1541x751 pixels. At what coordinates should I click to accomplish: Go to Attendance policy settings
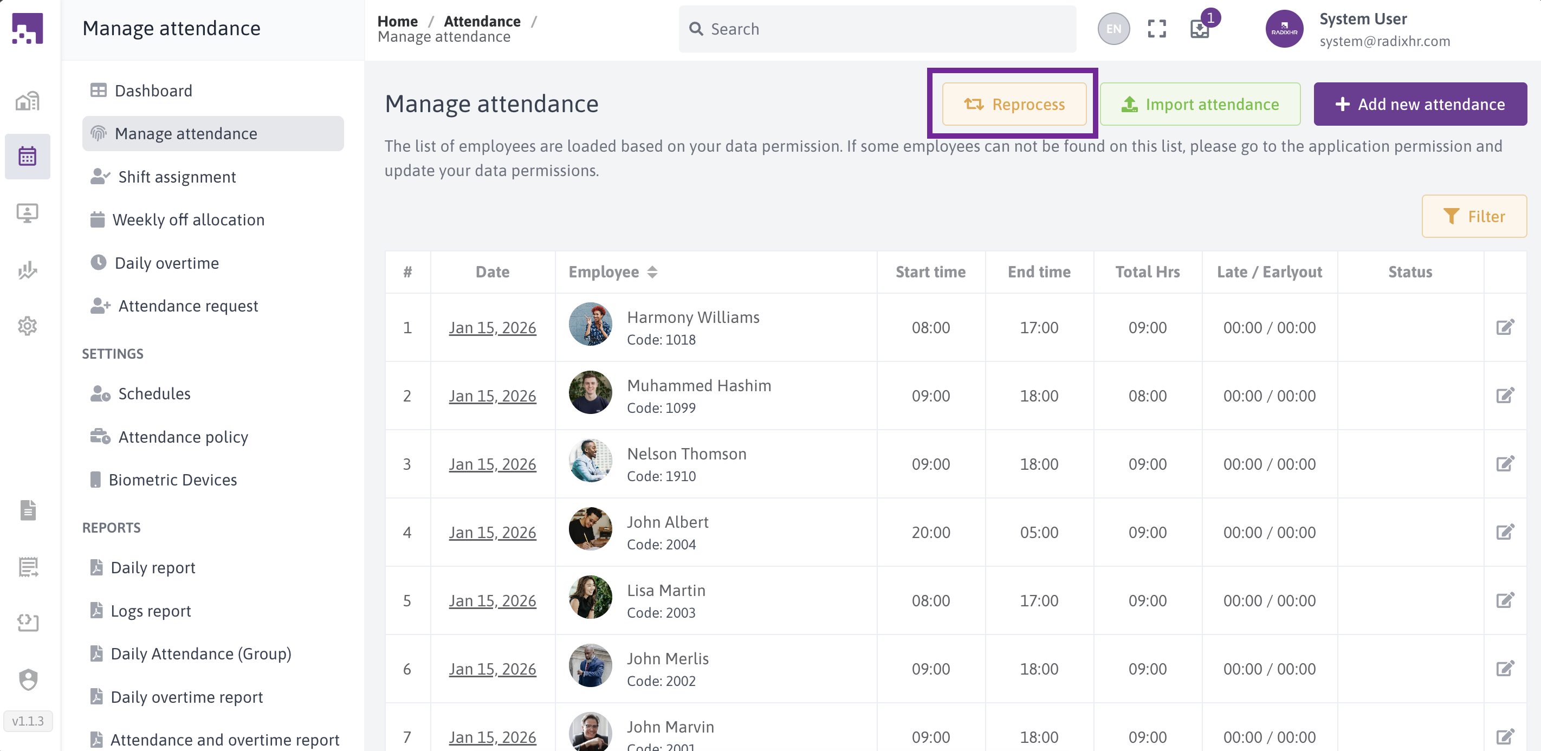tap(183, 437)
